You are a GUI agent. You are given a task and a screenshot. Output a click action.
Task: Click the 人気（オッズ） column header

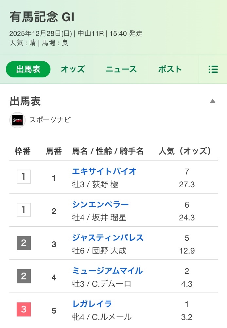(185, 151)
